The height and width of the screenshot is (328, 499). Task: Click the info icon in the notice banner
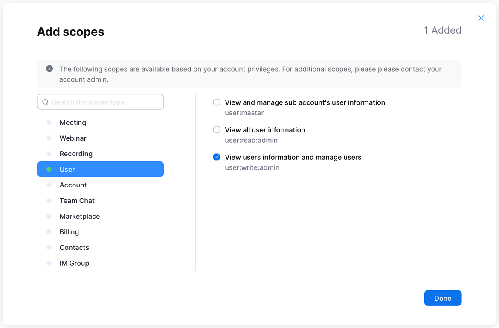pyautogui.click(x=49, y=69)
